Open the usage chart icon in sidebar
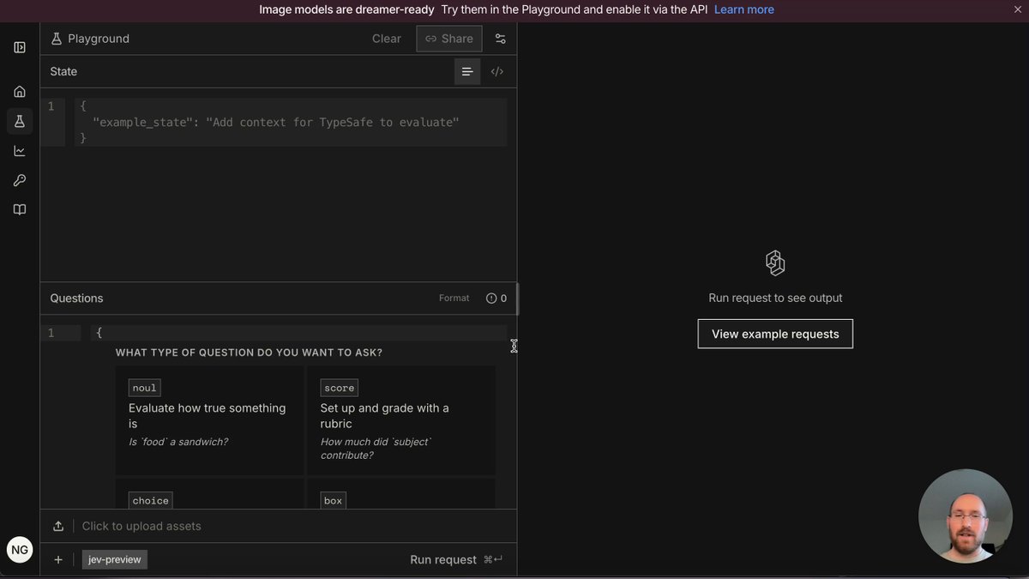1029x579 pixels. (x=20, y=151)
